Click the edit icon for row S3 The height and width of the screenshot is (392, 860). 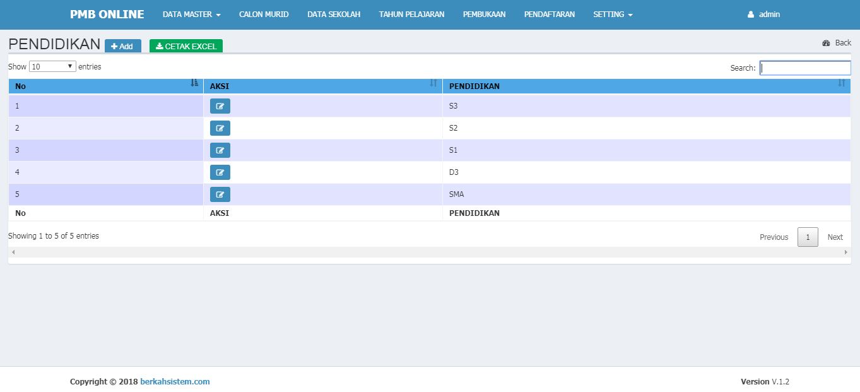click(x=220, y=106)
